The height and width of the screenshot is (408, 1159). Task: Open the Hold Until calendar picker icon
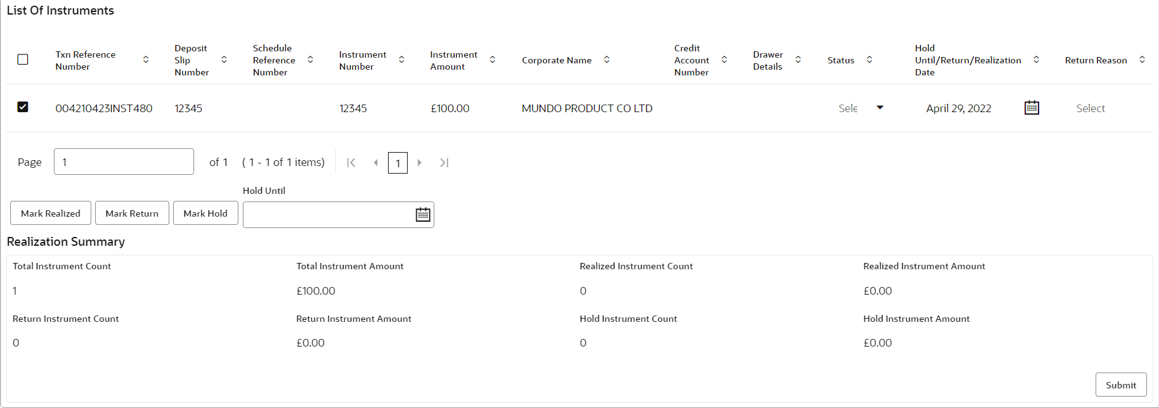click(x=423, y=215)
